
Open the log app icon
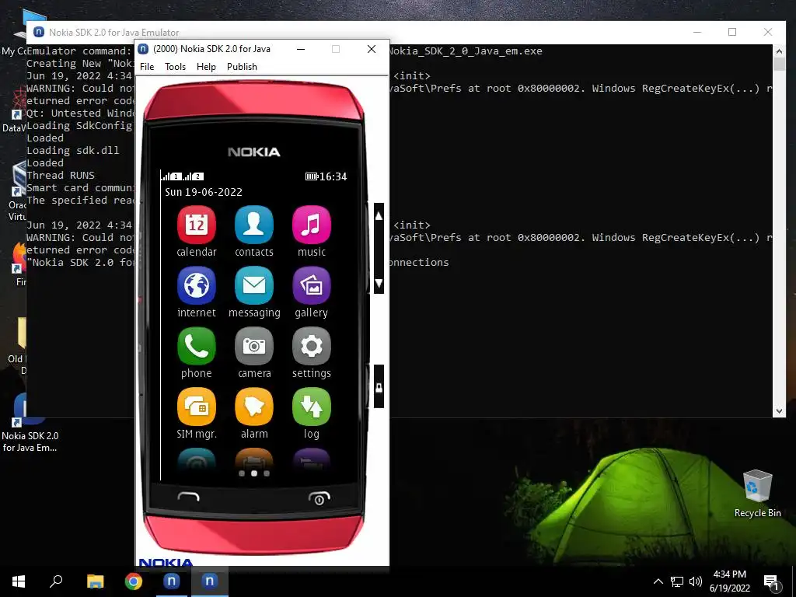coord(312,407)
